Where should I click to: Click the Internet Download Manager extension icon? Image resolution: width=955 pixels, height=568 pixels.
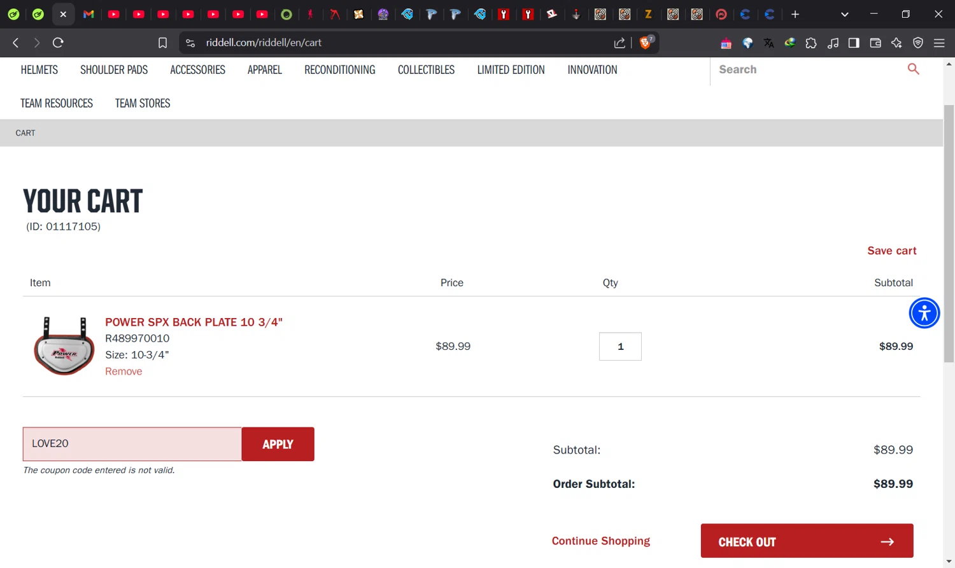point(790,43)
